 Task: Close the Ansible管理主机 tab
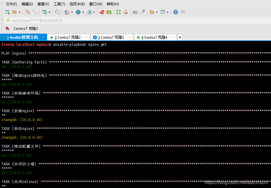click(x=43, y=37)
